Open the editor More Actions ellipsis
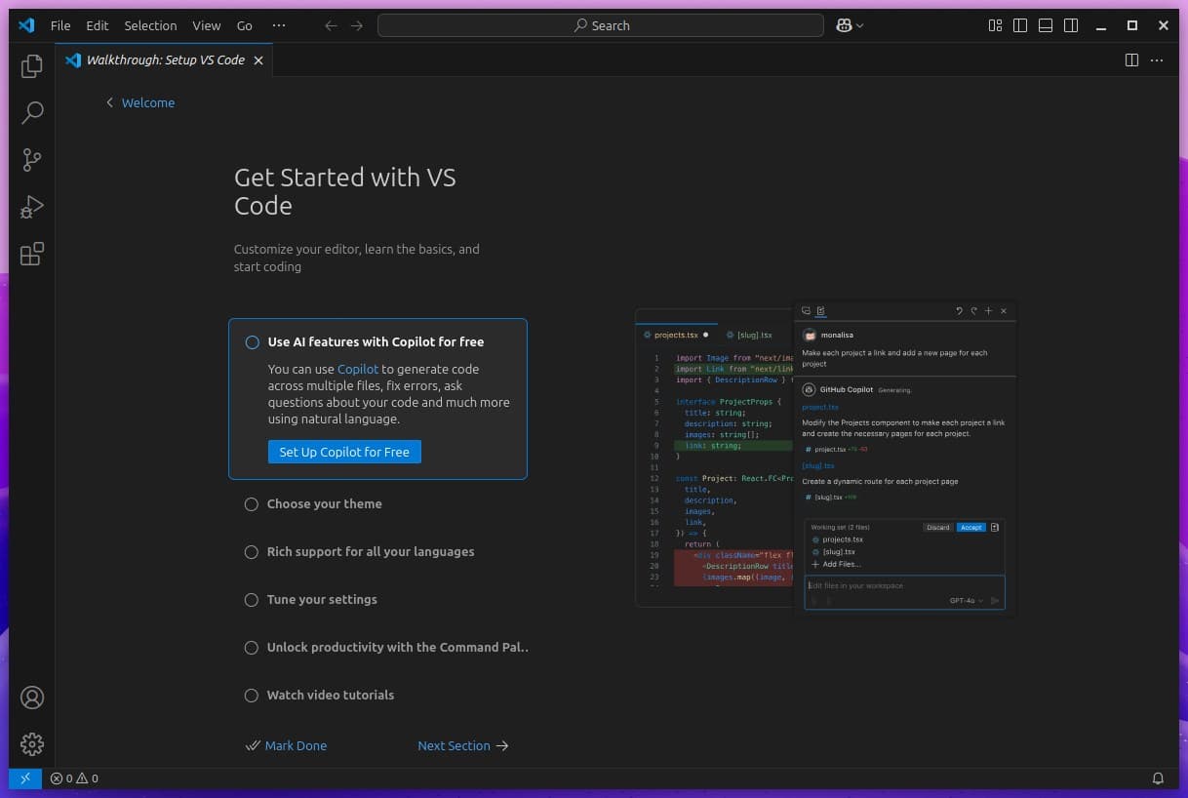The height and width of the screenshot is (798, 1188). [x=1157, y=60]
